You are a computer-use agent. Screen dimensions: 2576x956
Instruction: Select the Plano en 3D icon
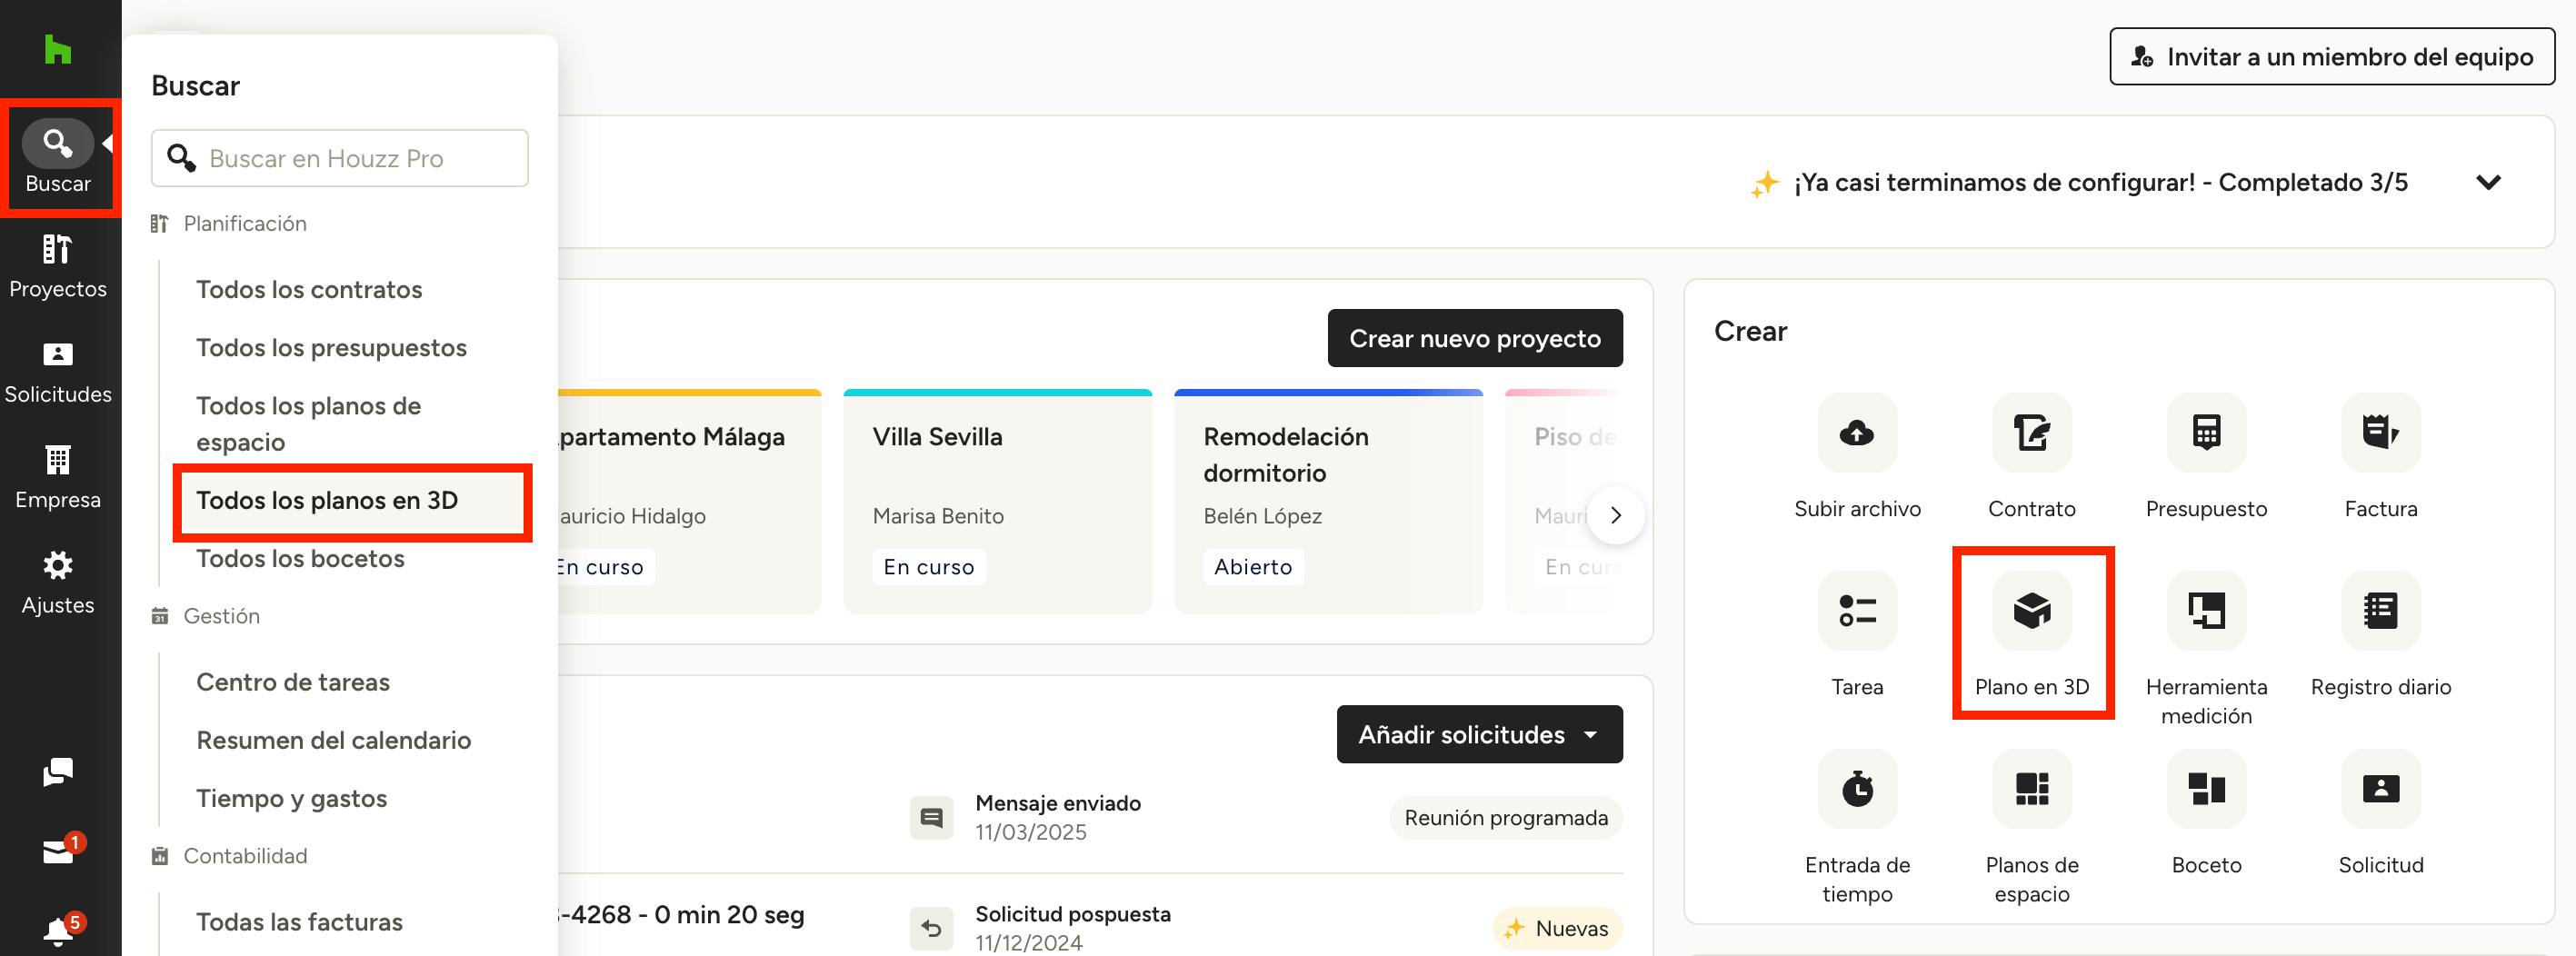(x=2031, y=611)
